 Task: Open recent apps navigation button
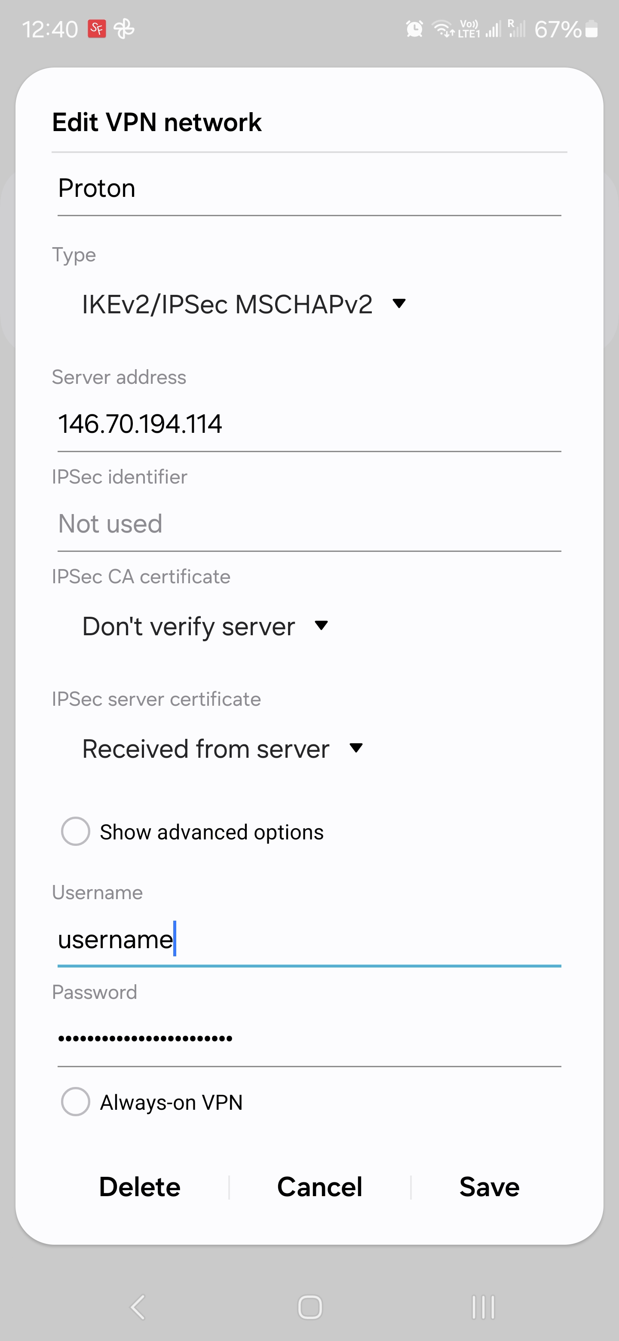click(x=483, y=1307)
